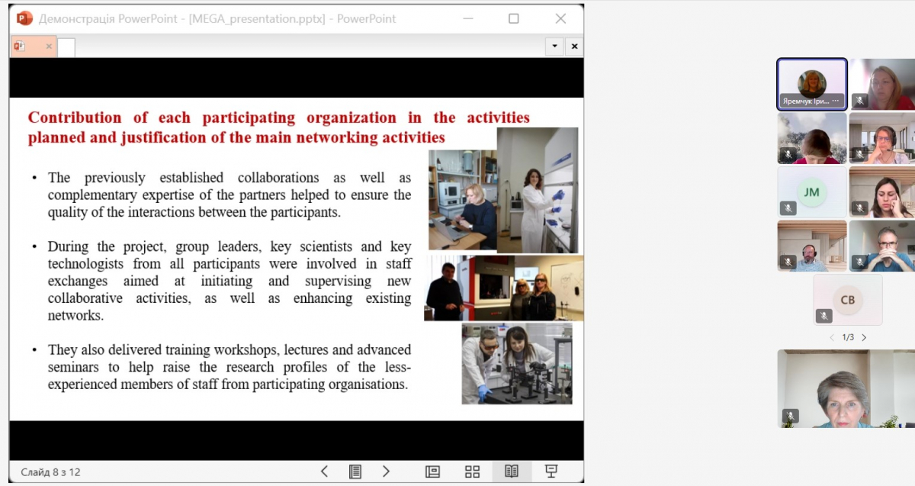Viewport: 915px width, 486px height.
Task: Go to the previous slide using the arrow
Action: pyautogui.click(x=324, y=472)
